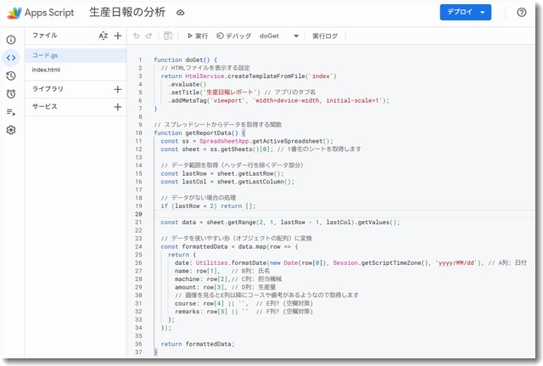543x366 pixels.
Task: Add a service with サービス plus button
Action: click(118, 107)
